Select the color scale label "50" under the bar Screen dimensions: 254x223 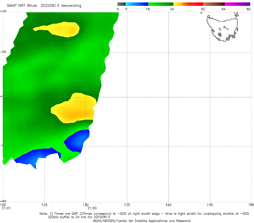[203, 9]
